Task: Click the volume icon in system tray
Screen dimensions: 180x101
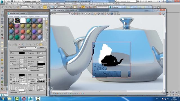Action: 168,99
